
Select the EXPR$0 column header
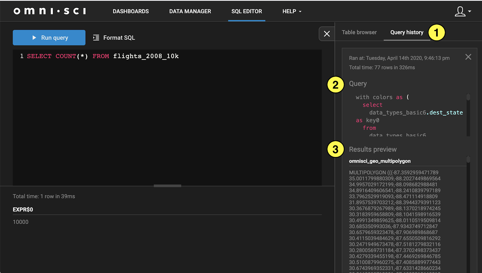tap(23, 209)
